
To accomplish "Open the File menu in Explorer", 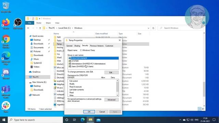I will click(x=30, y=23).
